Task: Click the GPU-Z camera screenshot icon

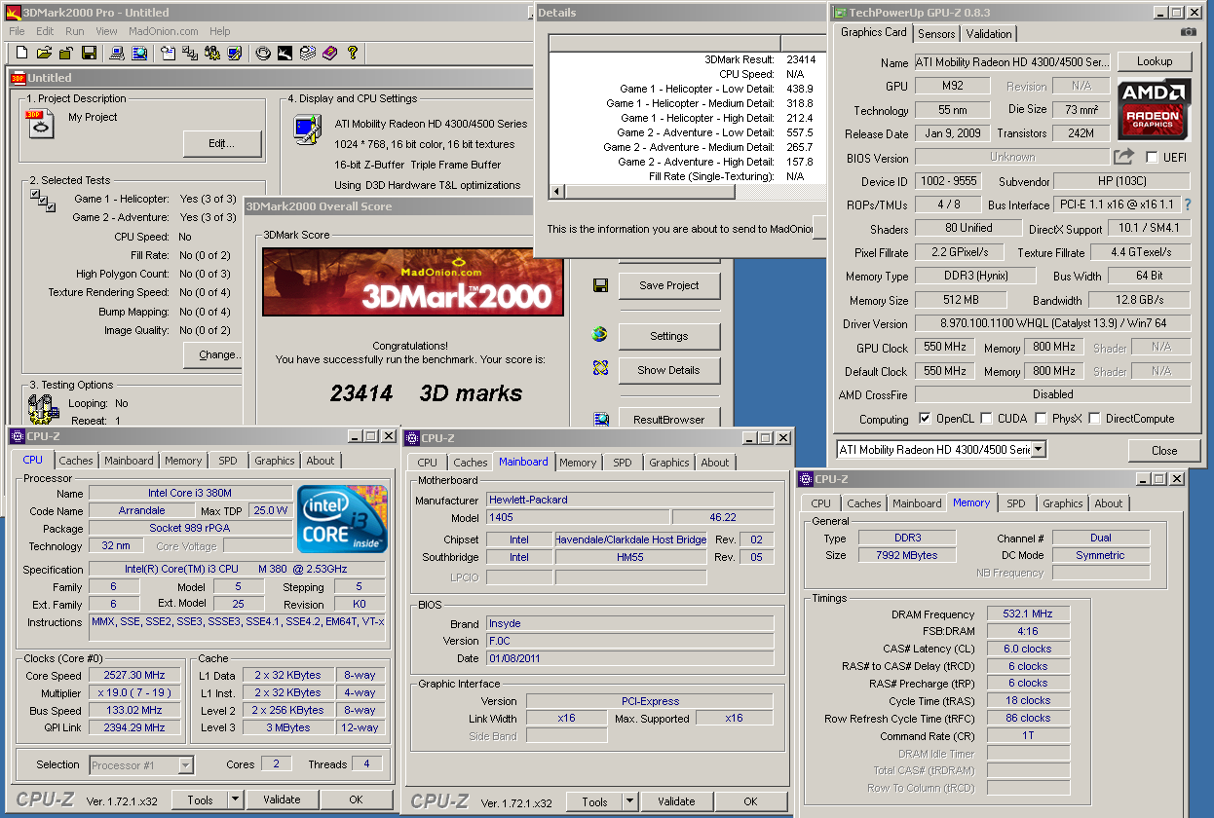Action: click(1188, 32)
